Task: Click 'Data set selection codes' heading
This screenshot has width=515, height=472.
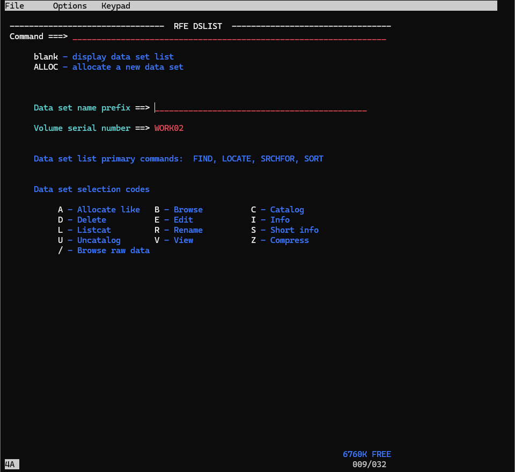Action: point(92,189)
